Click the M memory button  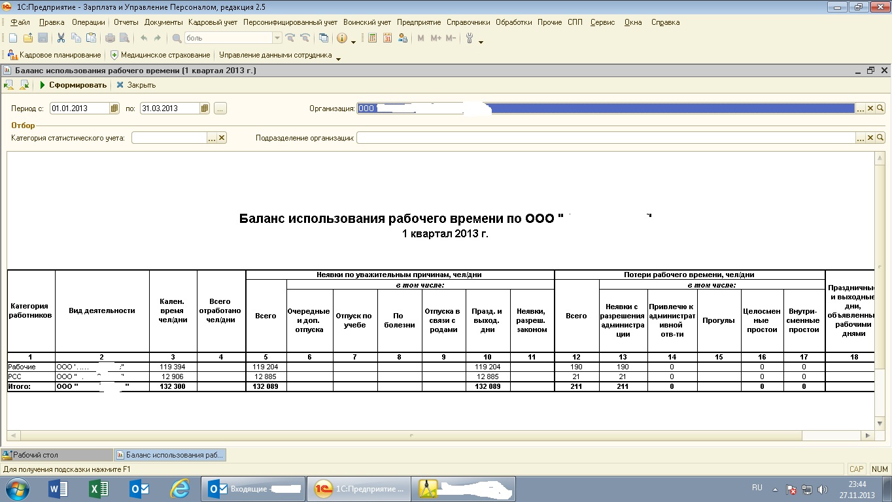click(x=420, y=38)
